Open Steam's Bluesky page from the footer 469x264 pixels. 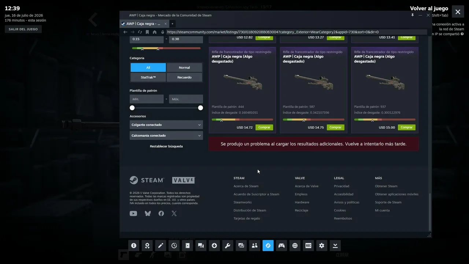[148, 213]
